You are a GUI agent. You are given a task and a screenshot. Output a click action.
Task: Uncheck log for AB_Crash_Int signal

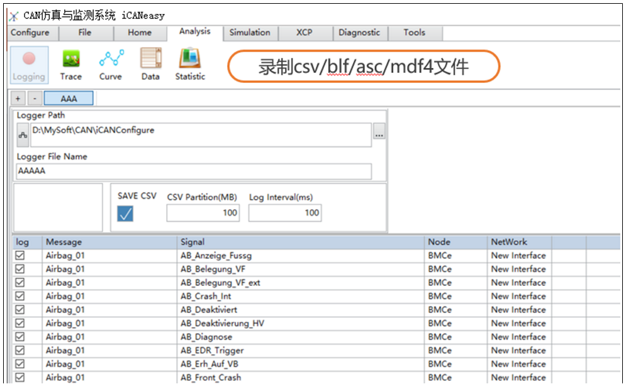click(20, 296)
